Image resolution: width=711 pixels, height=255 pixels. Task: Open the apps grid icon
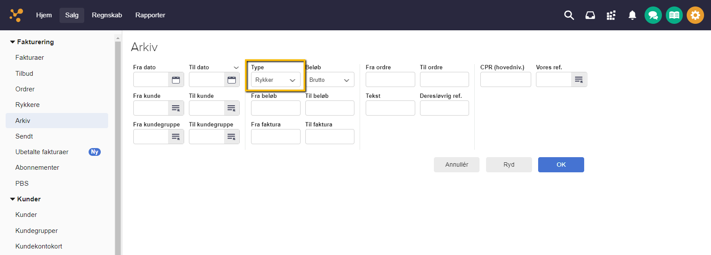pos(611,15)
